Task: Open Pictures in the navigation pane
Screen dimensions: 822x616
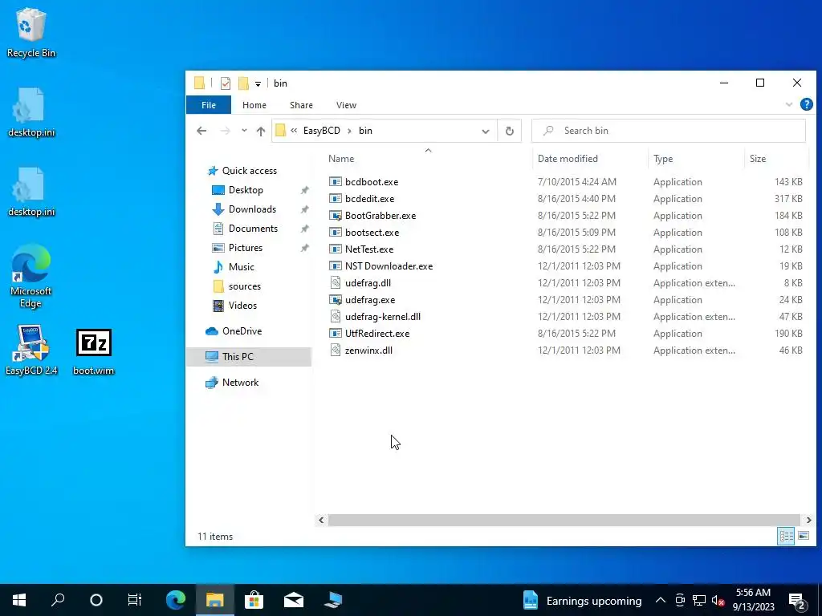Action: click(x=246, y=248)
